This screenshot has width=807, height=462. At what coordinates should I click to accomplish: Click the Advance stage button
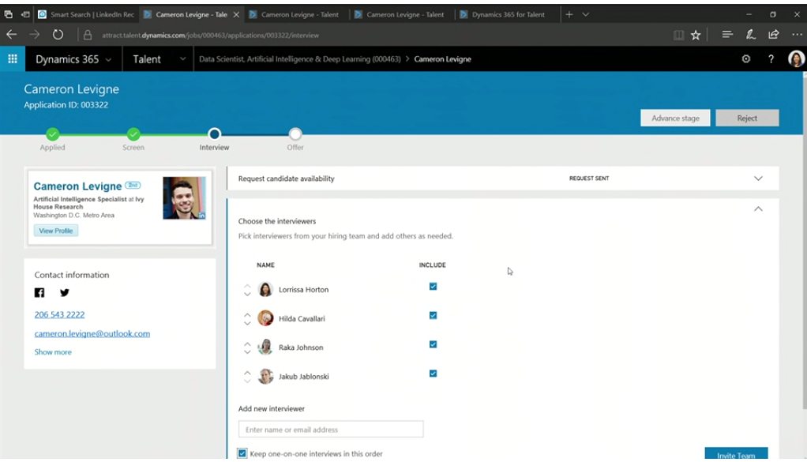coord(675,118)
